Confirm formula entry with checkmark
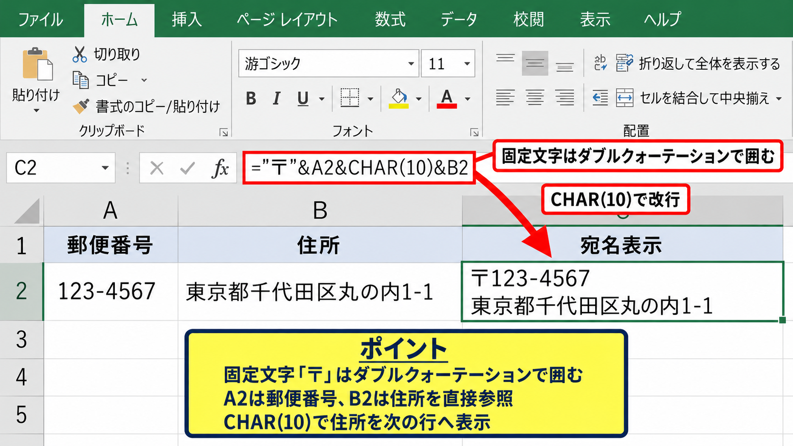 [x=187, y=168]
